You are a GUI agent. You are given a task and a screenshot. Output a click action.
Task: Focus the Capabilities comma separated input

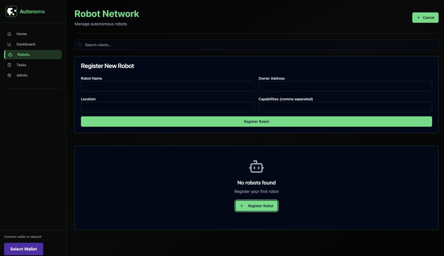click(x=345, y=107)
